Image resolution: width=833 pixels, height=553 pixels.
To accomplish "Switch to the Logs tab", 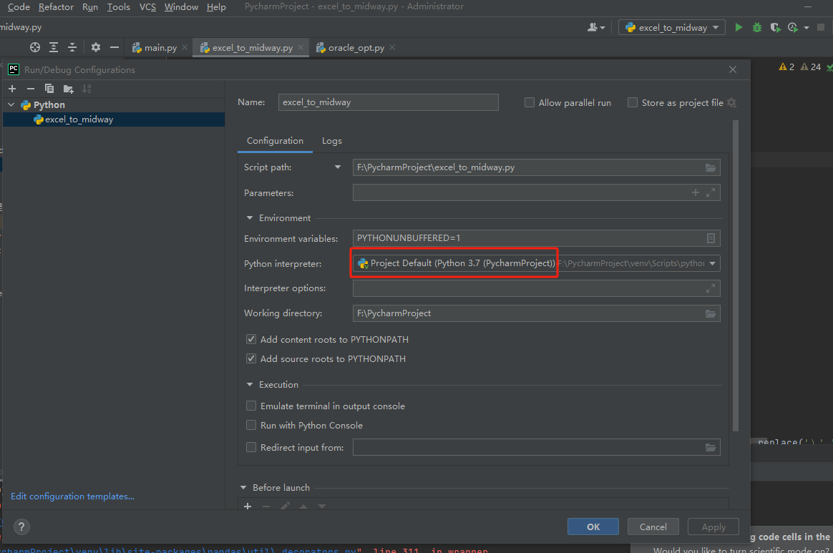I will 331,140.
